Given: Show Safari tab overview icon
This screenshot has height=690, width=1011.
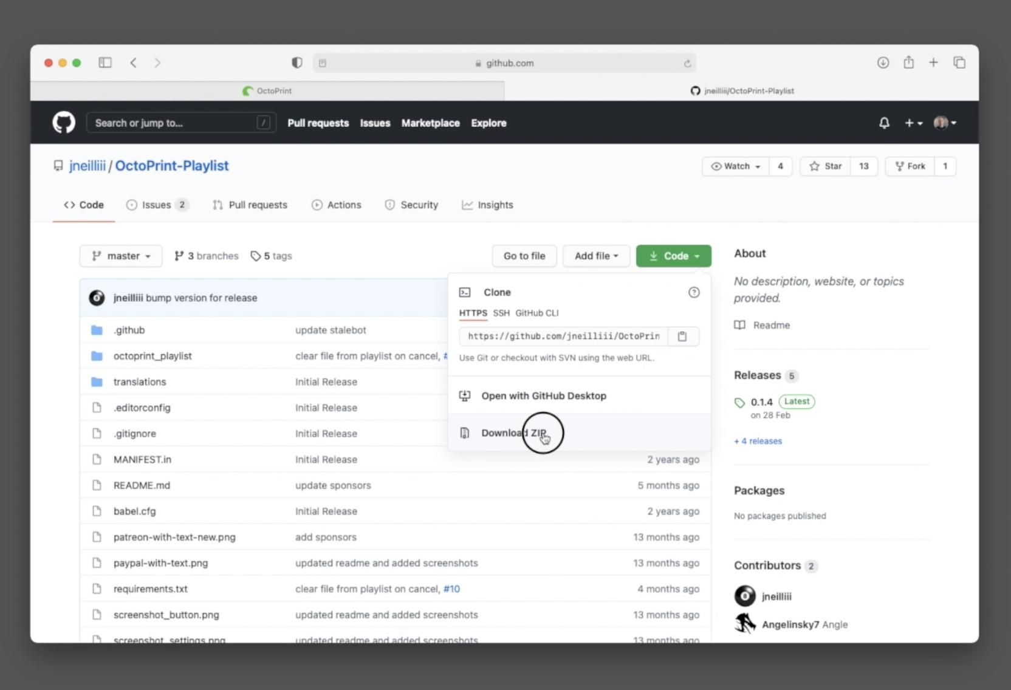Looking at the screenshot, I should click(x=959, y=63).
